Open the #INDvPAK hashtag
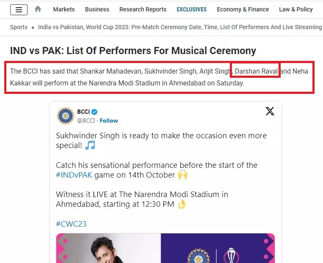The height and width of the screenshot is (263, 323). [x=74, y=175]
